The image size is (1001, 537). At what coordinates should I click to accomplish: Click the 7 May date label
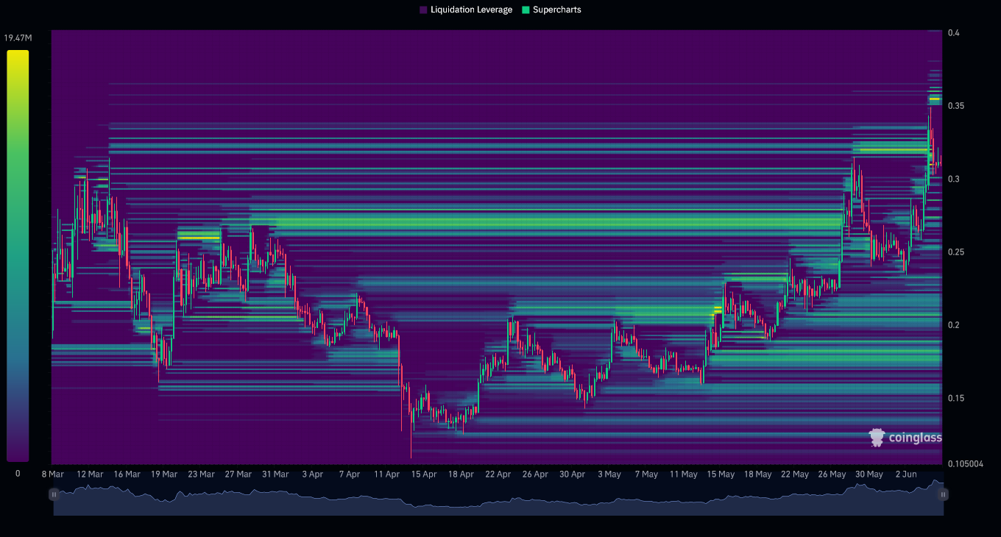pyautogui.click(x=646, y=474)
